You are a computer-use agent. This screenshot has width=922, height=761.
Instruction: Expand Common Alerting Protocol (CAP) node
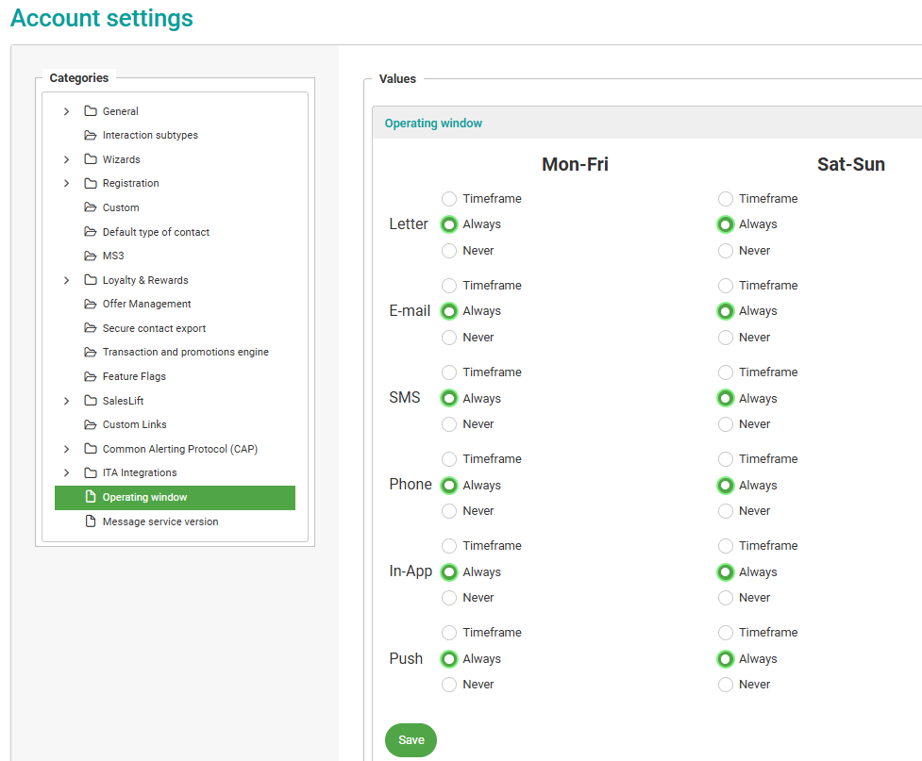pyautogui.click(x=66, y=449)
